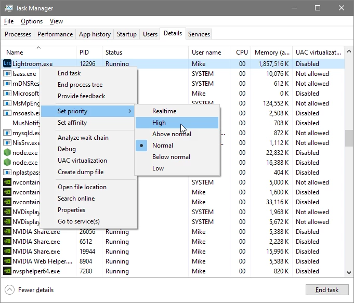Viewport: 354px width, 303px height.
Task: Click scrollbar down arrow
Action: pos(349,273)
